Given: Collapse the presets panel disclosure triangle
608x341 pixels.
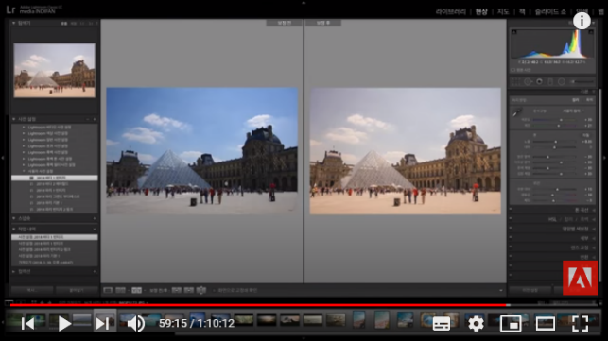Looking at the screenshot, I should tap(14, 119).
